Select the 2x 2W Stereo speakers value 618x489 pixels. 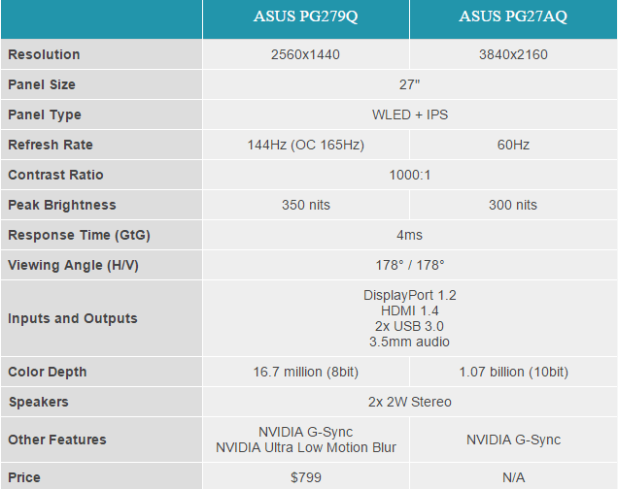click(x=410, y=402)
